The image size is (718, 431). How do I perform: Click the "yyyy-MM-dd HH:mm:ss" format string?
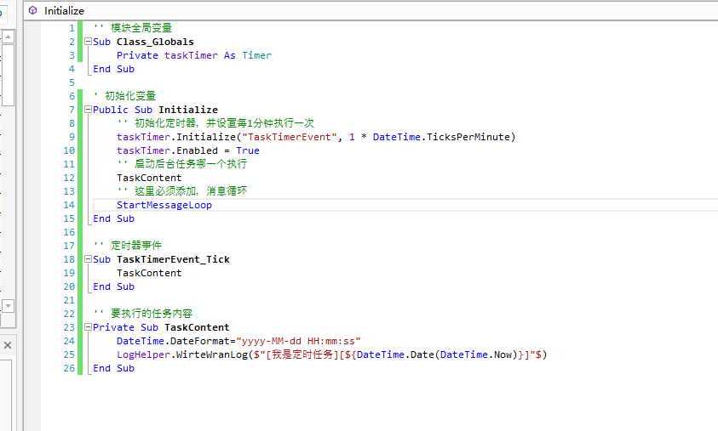[299, 341]
